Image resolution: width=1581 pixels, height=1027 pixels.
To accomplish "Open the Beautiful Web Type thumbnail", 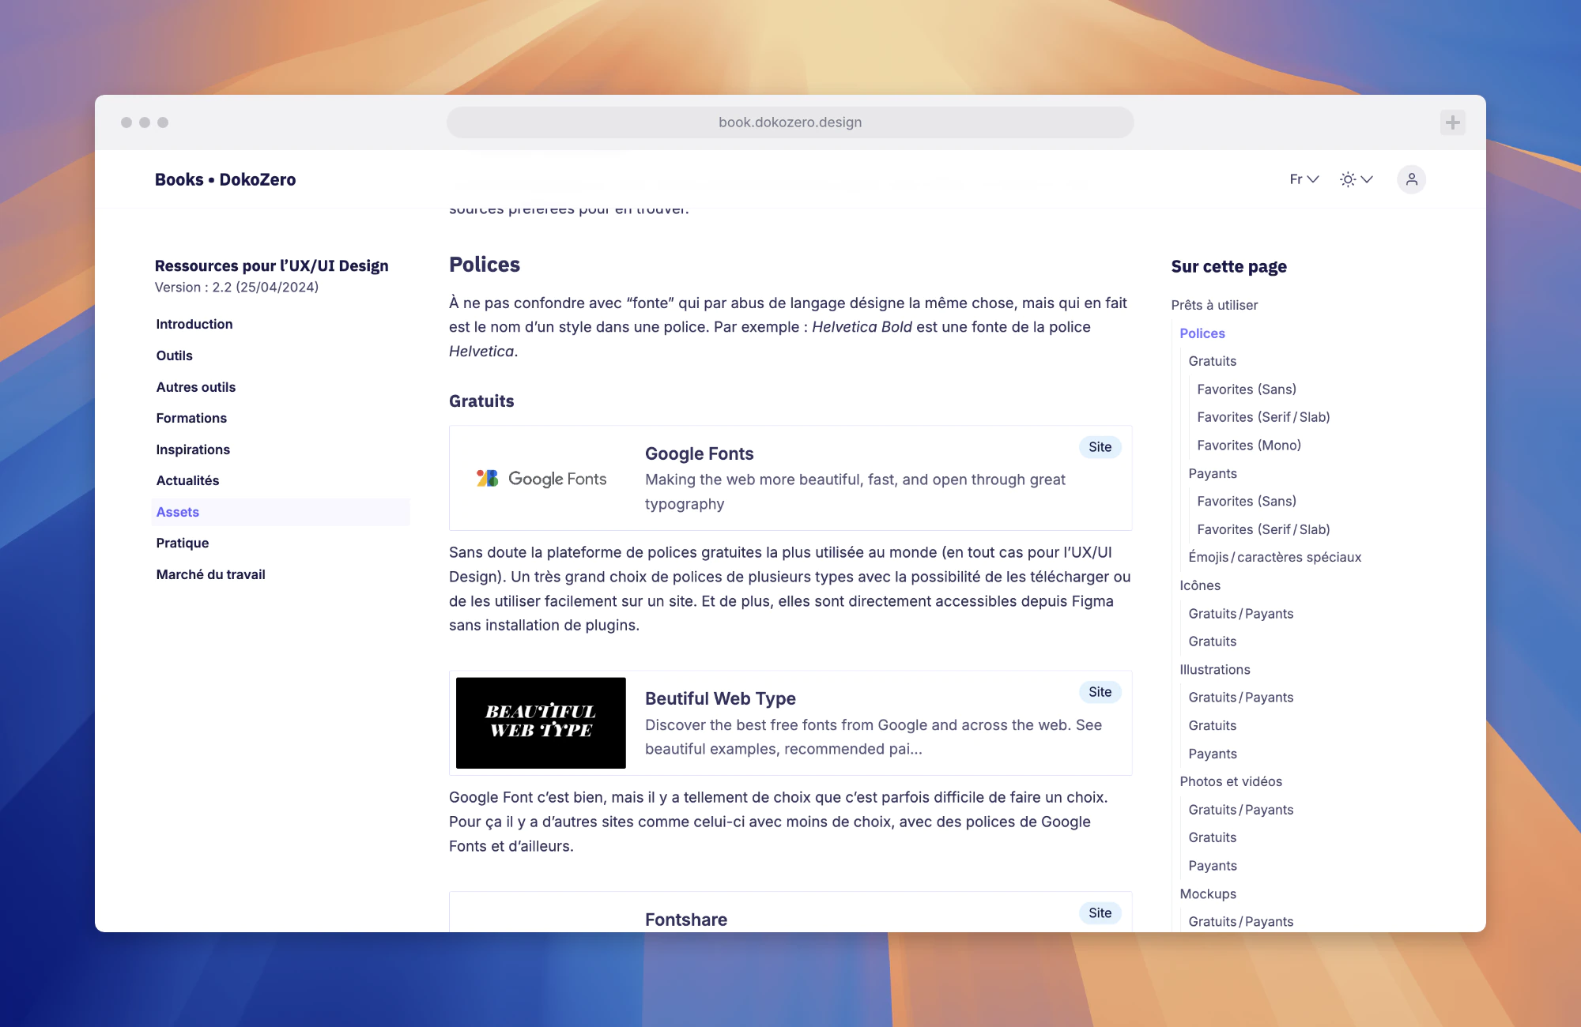I will tap(541, 723).
